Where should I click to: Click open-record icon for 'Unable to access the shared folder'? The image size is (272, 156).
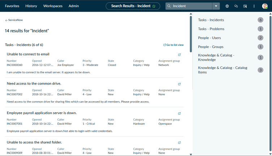[x=180, y=143]
